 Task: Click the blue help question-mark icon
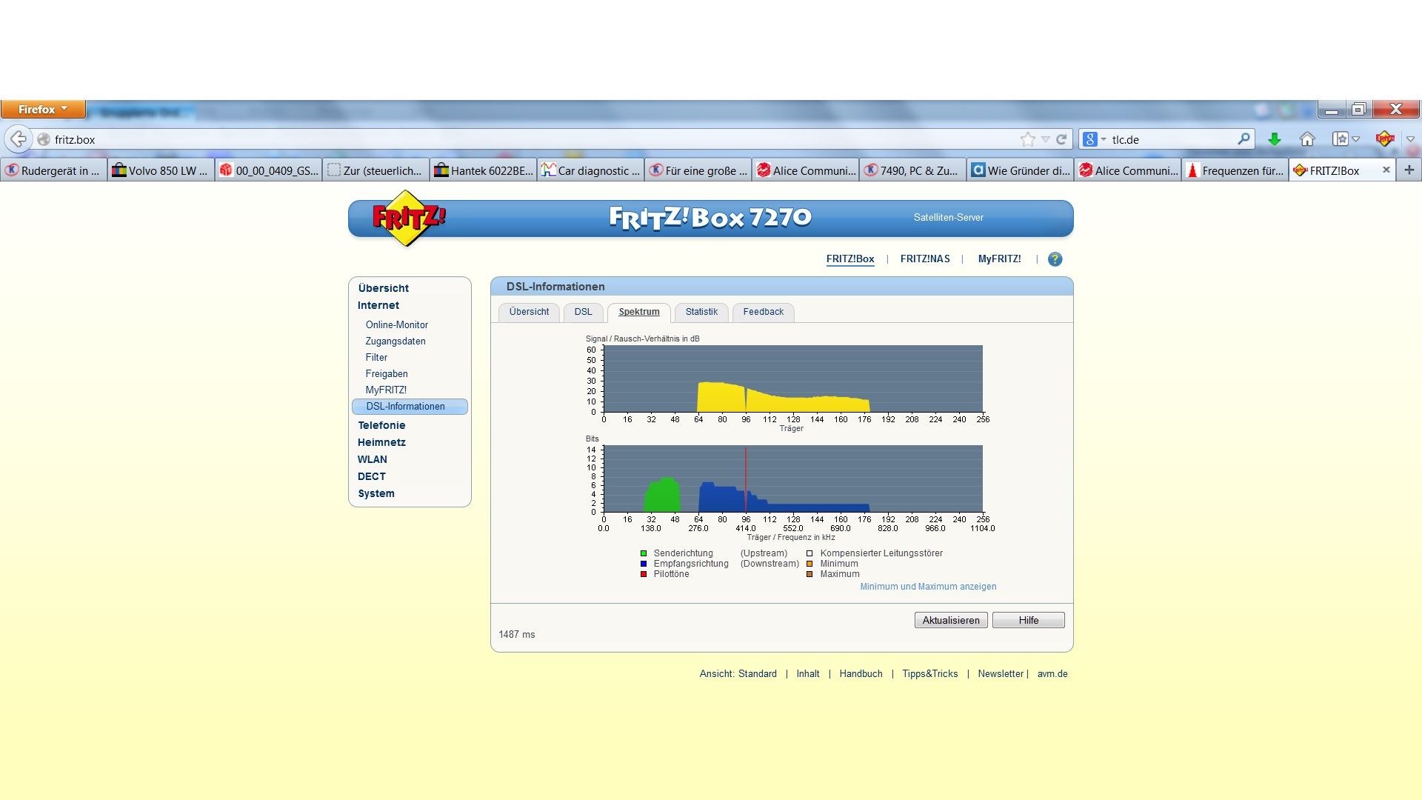(1055, 259)
